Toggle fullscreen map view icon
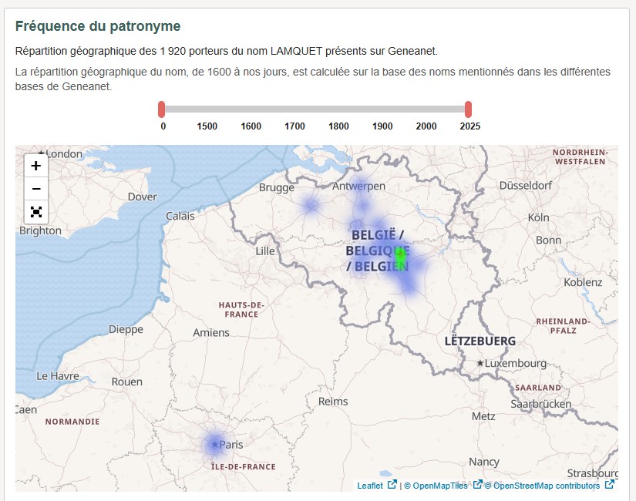 [36, 211]
